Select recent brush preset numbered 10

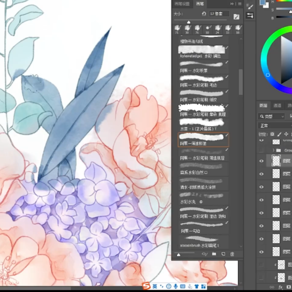(x=208, y=29)
